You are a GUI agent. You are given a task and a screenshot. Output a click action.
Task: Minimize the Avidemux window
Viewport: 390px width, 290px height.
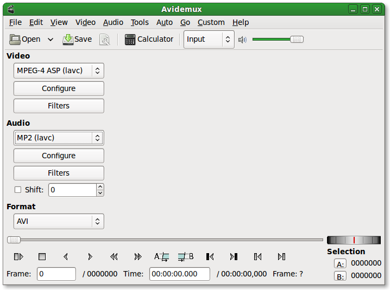(x=353, y=9)
